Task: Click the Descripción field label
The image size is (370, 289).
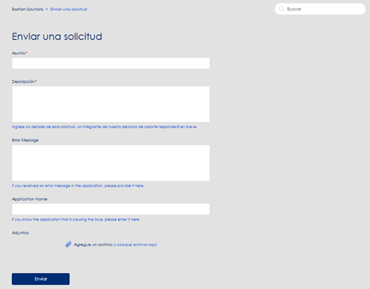Action: pyautogui.click(x=23, y=81)
